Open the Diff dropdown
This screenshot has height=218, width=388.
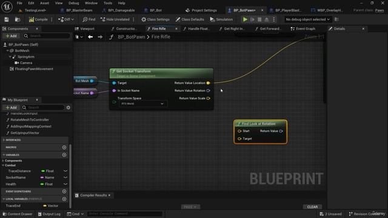click(66, 19)
